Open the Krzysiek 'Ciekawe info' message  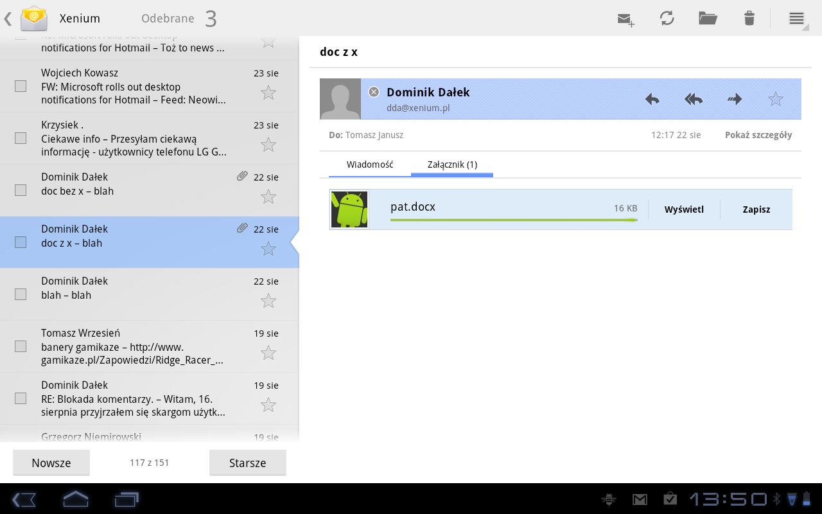click(150, 139)
